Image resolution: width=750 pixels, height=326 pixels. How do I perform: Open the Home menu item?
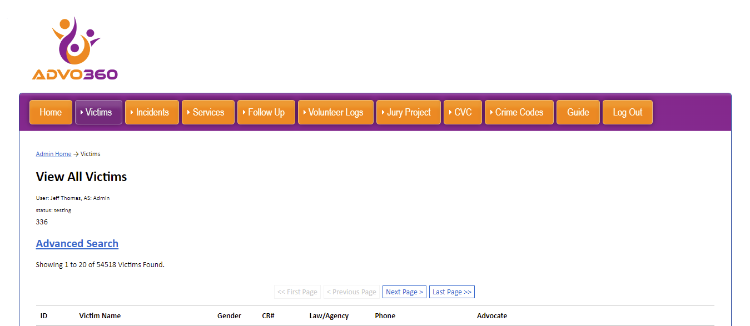51,112
